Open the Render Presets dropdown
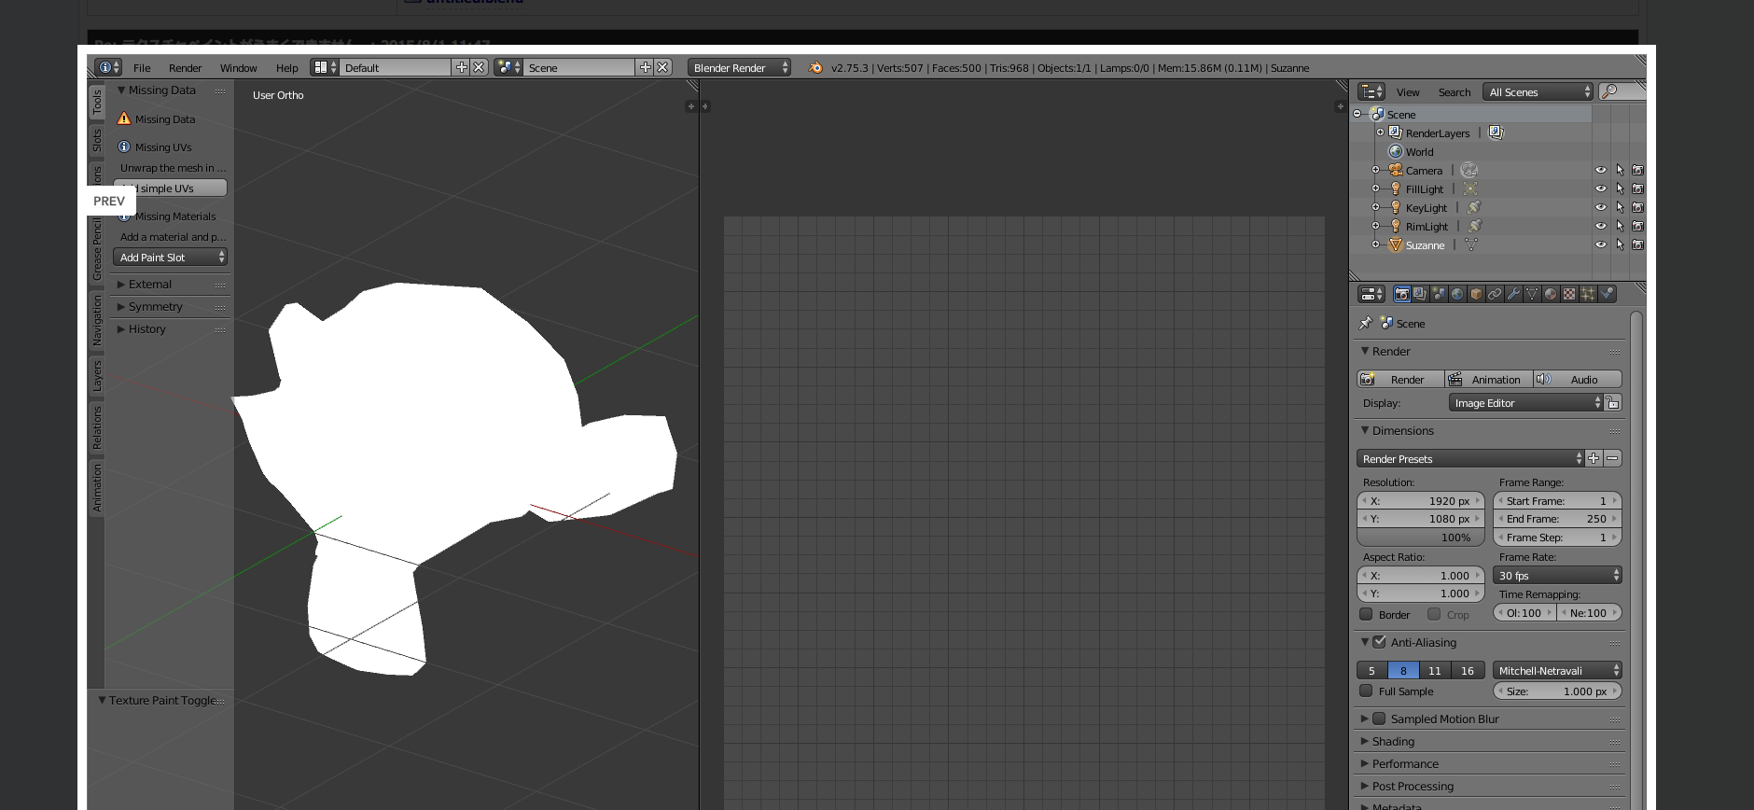Viewport: 1754px width, 810px height. click(x=1470, y=458)
